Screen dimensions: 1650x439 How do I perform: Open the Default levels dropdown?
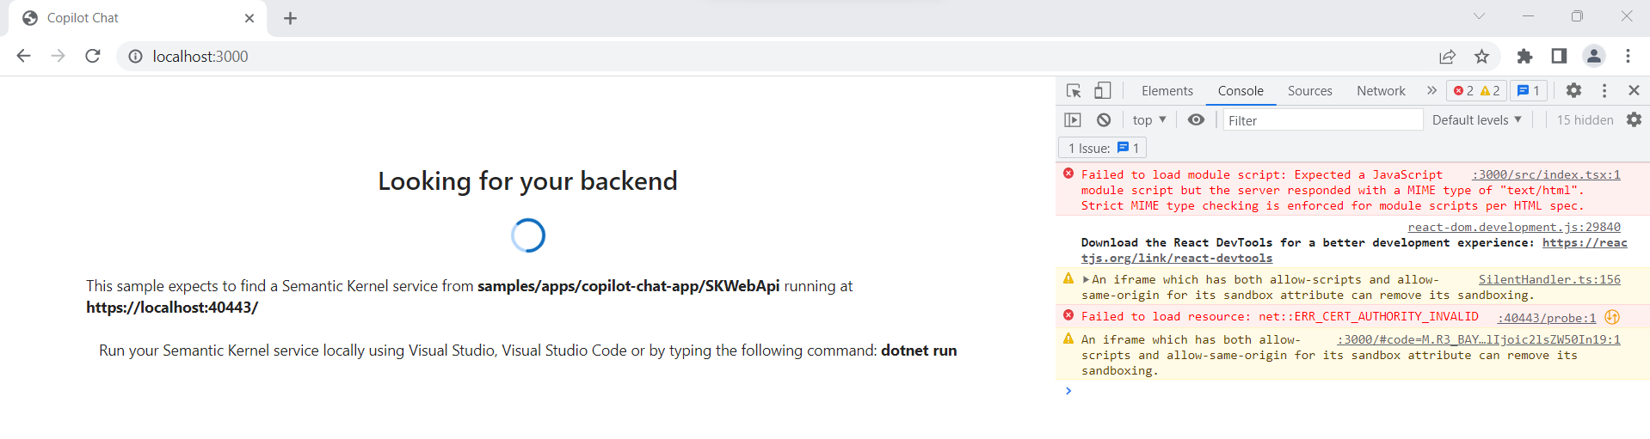1476,120
